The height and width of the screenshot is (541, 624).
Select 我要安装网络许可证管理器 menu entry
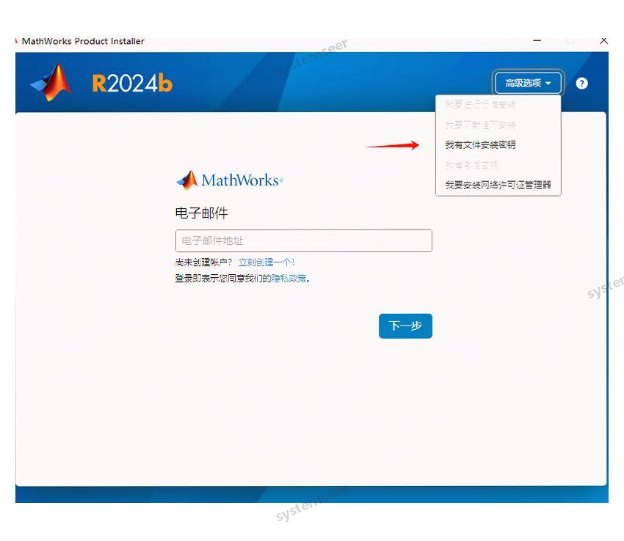click(x=498, y=185)
